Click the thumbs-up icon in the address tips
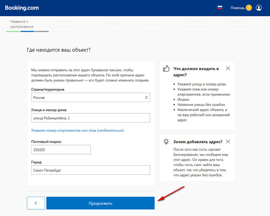This screenshot has height=216, width=270. [x=166, y=69]
